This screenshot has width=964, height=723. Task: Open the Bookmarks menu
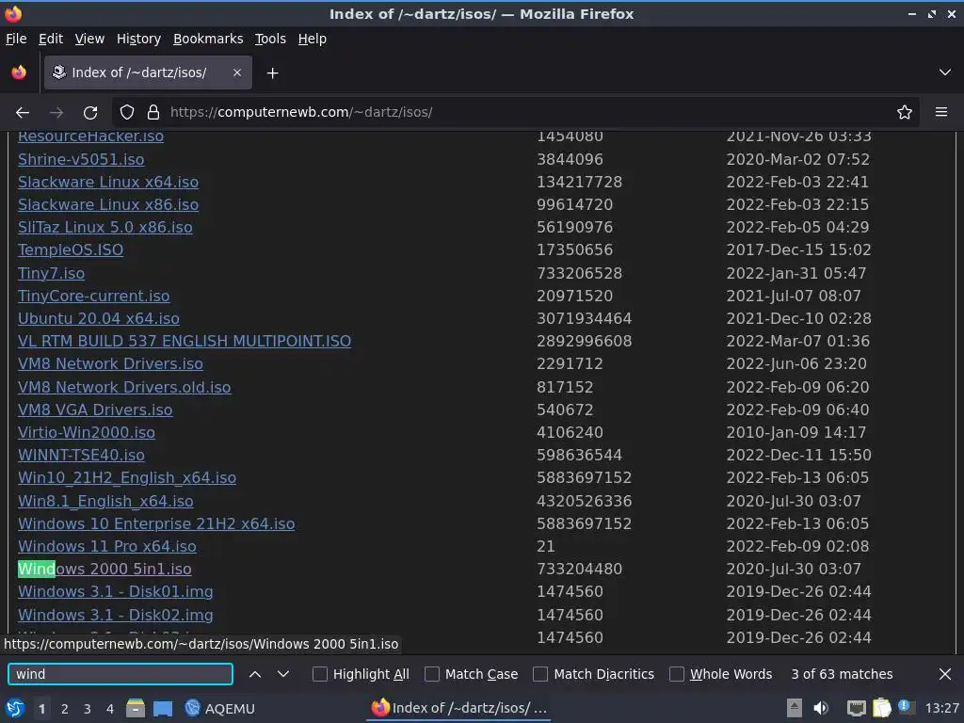(x=208, y=39)
